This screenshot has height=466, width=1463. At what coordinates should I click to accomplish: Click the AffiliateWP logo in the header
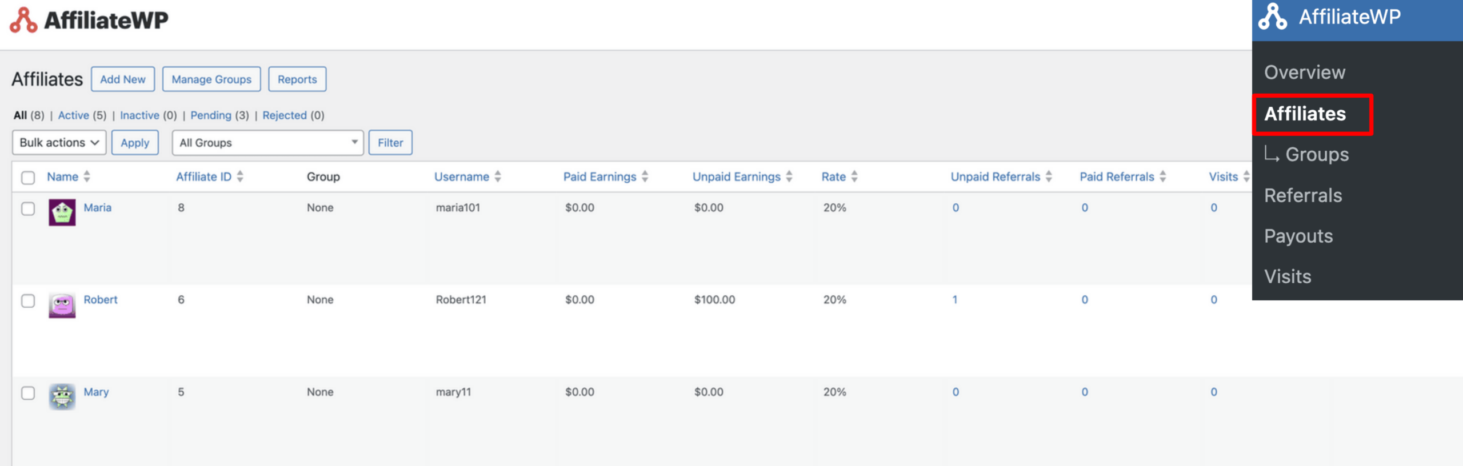click(89, 21)
